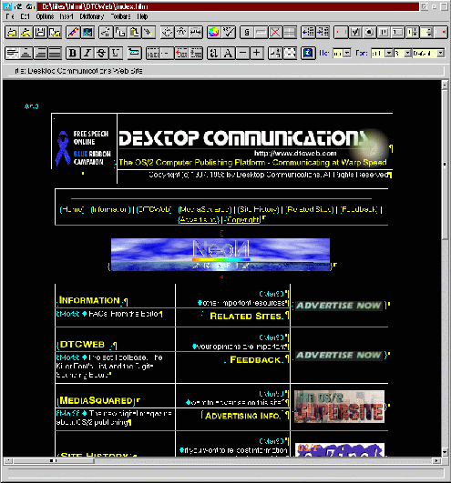
Task: Toggle Strikethrough formatting button
Action: point(101,53)
